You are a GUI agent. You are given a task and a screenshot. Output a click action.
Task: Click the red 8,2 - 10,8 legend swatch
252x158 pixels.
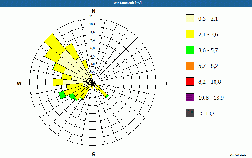[x=190, y=82]
